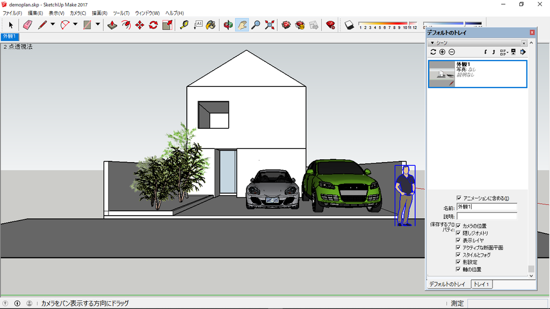Image resolution: width=550 pixels, height=309 pixels.
Task: Open the ツール(T) menu
Action: (121, 13)
